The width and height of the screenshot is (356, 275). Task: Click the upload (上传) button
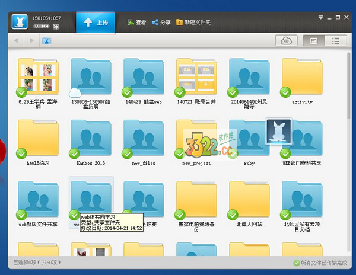(96, 23)
